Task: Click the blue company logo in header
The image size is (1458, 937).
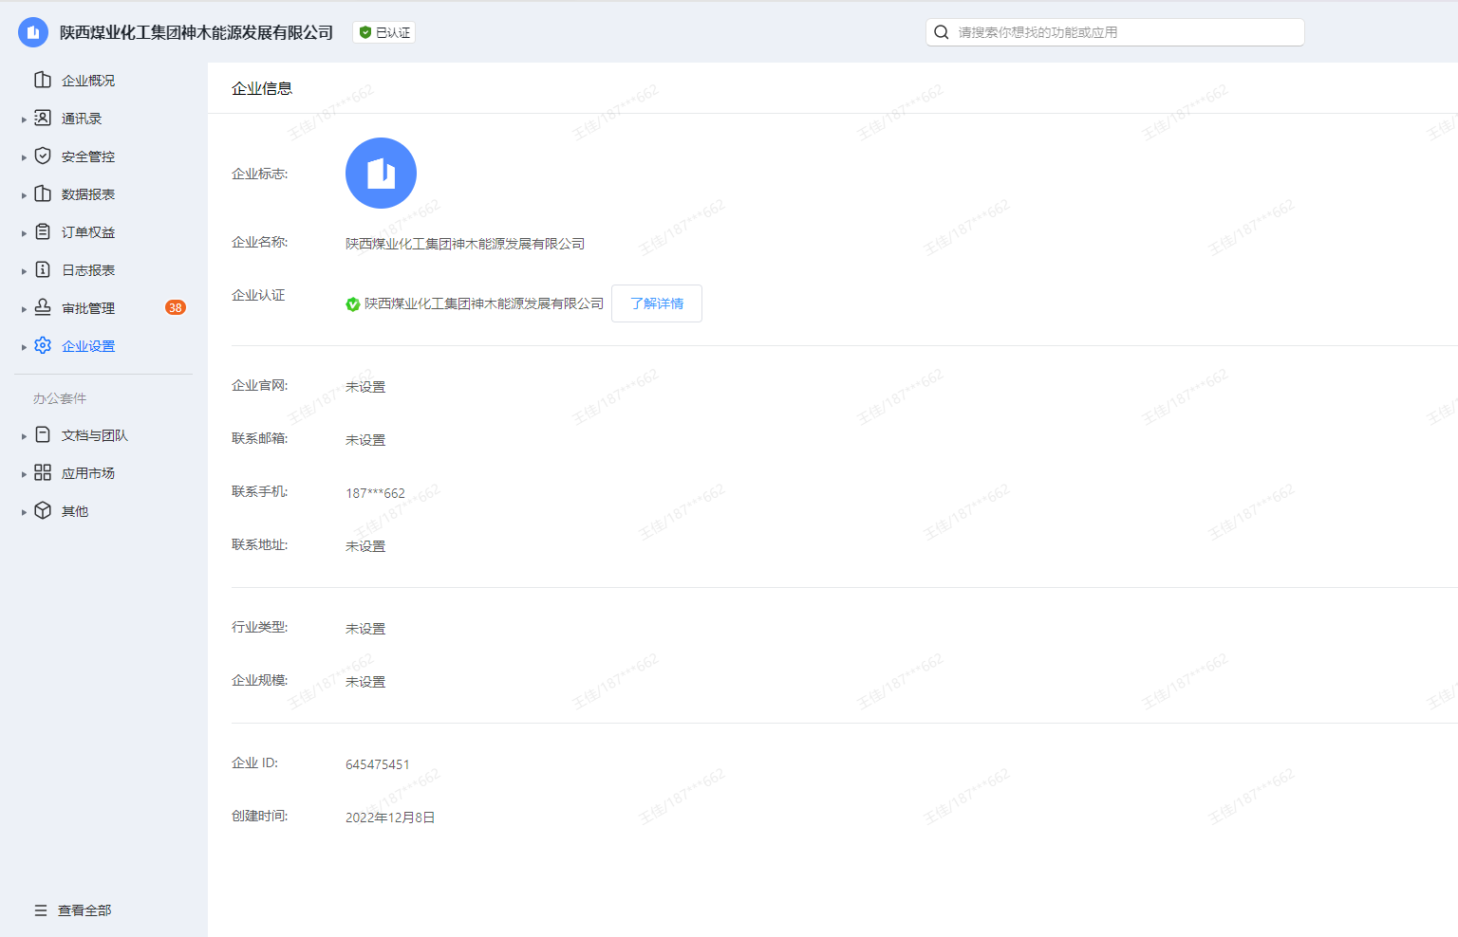Action: click(33, 32)
